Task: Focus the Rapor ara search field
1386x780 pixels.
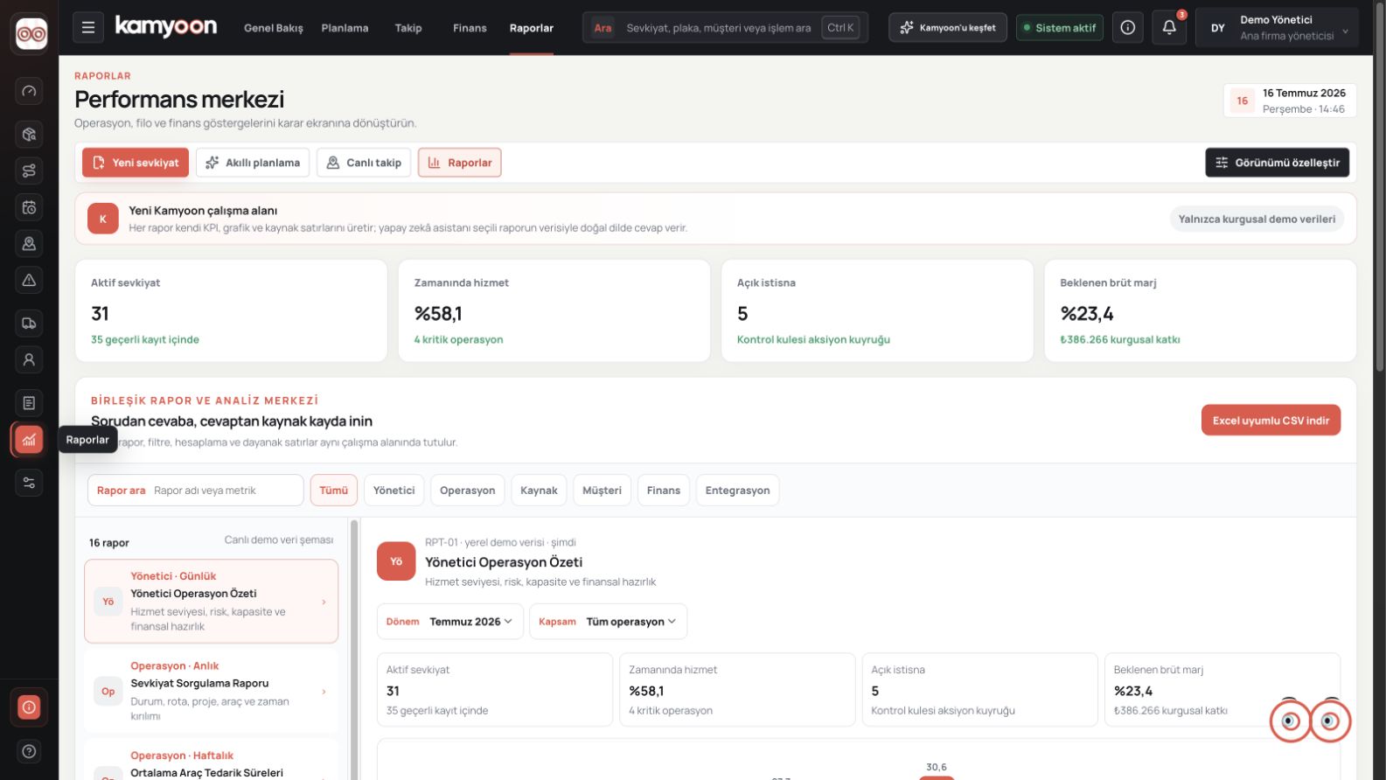Action: click(196, 491)
